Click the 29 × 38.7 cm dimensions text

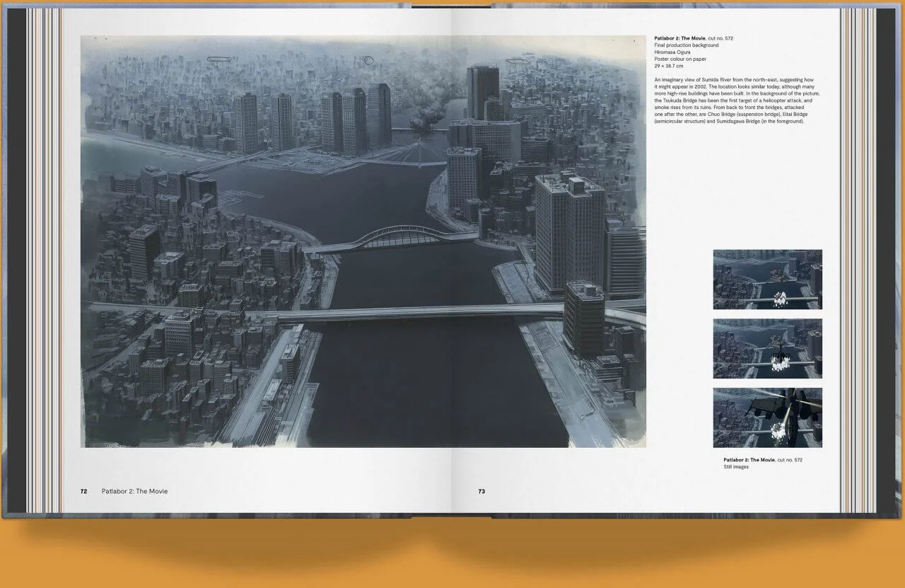tap(669, 66)
